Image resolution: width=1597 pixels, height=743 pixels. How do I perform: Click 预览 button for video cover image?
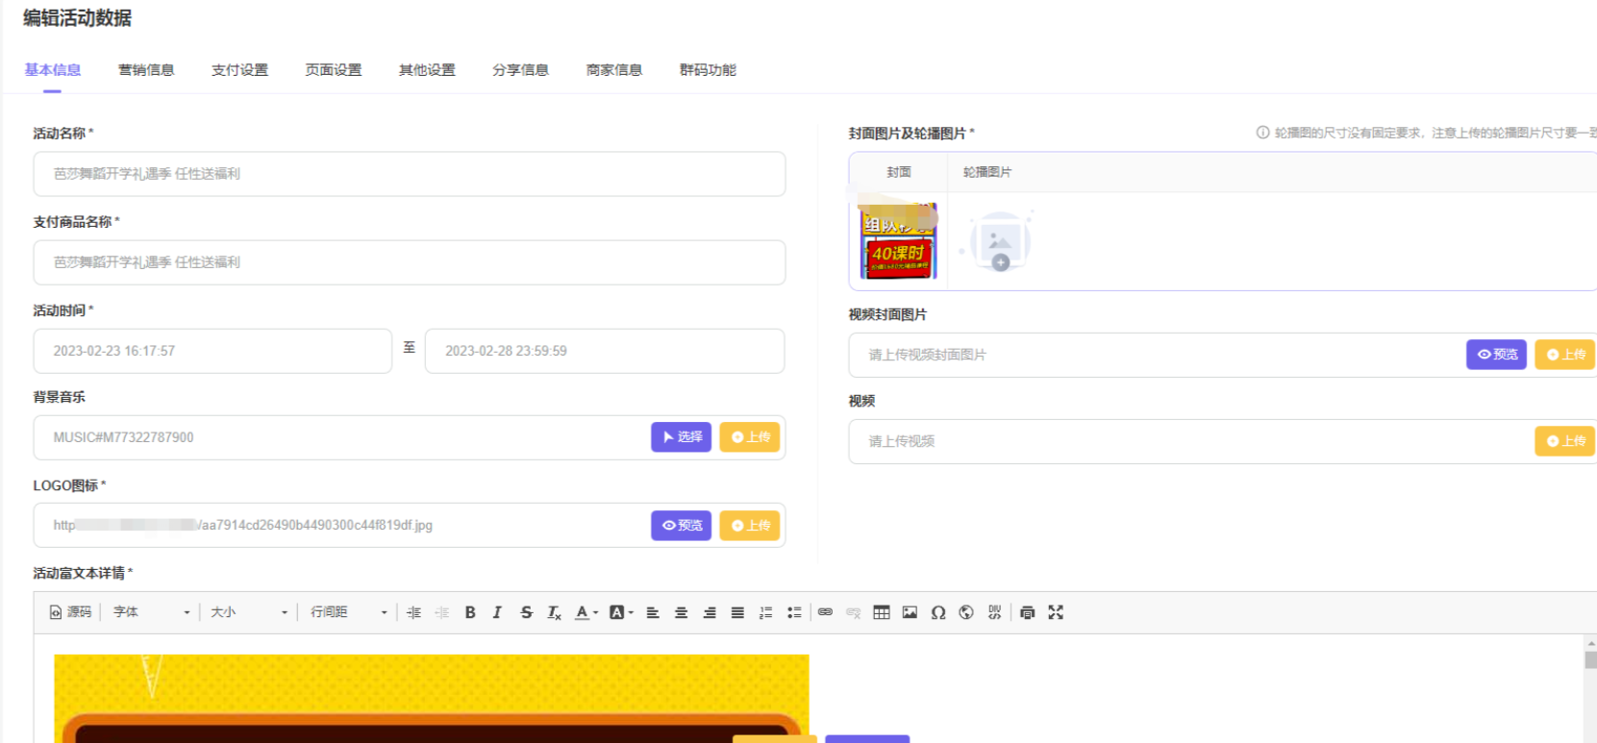coord(1496,355)
